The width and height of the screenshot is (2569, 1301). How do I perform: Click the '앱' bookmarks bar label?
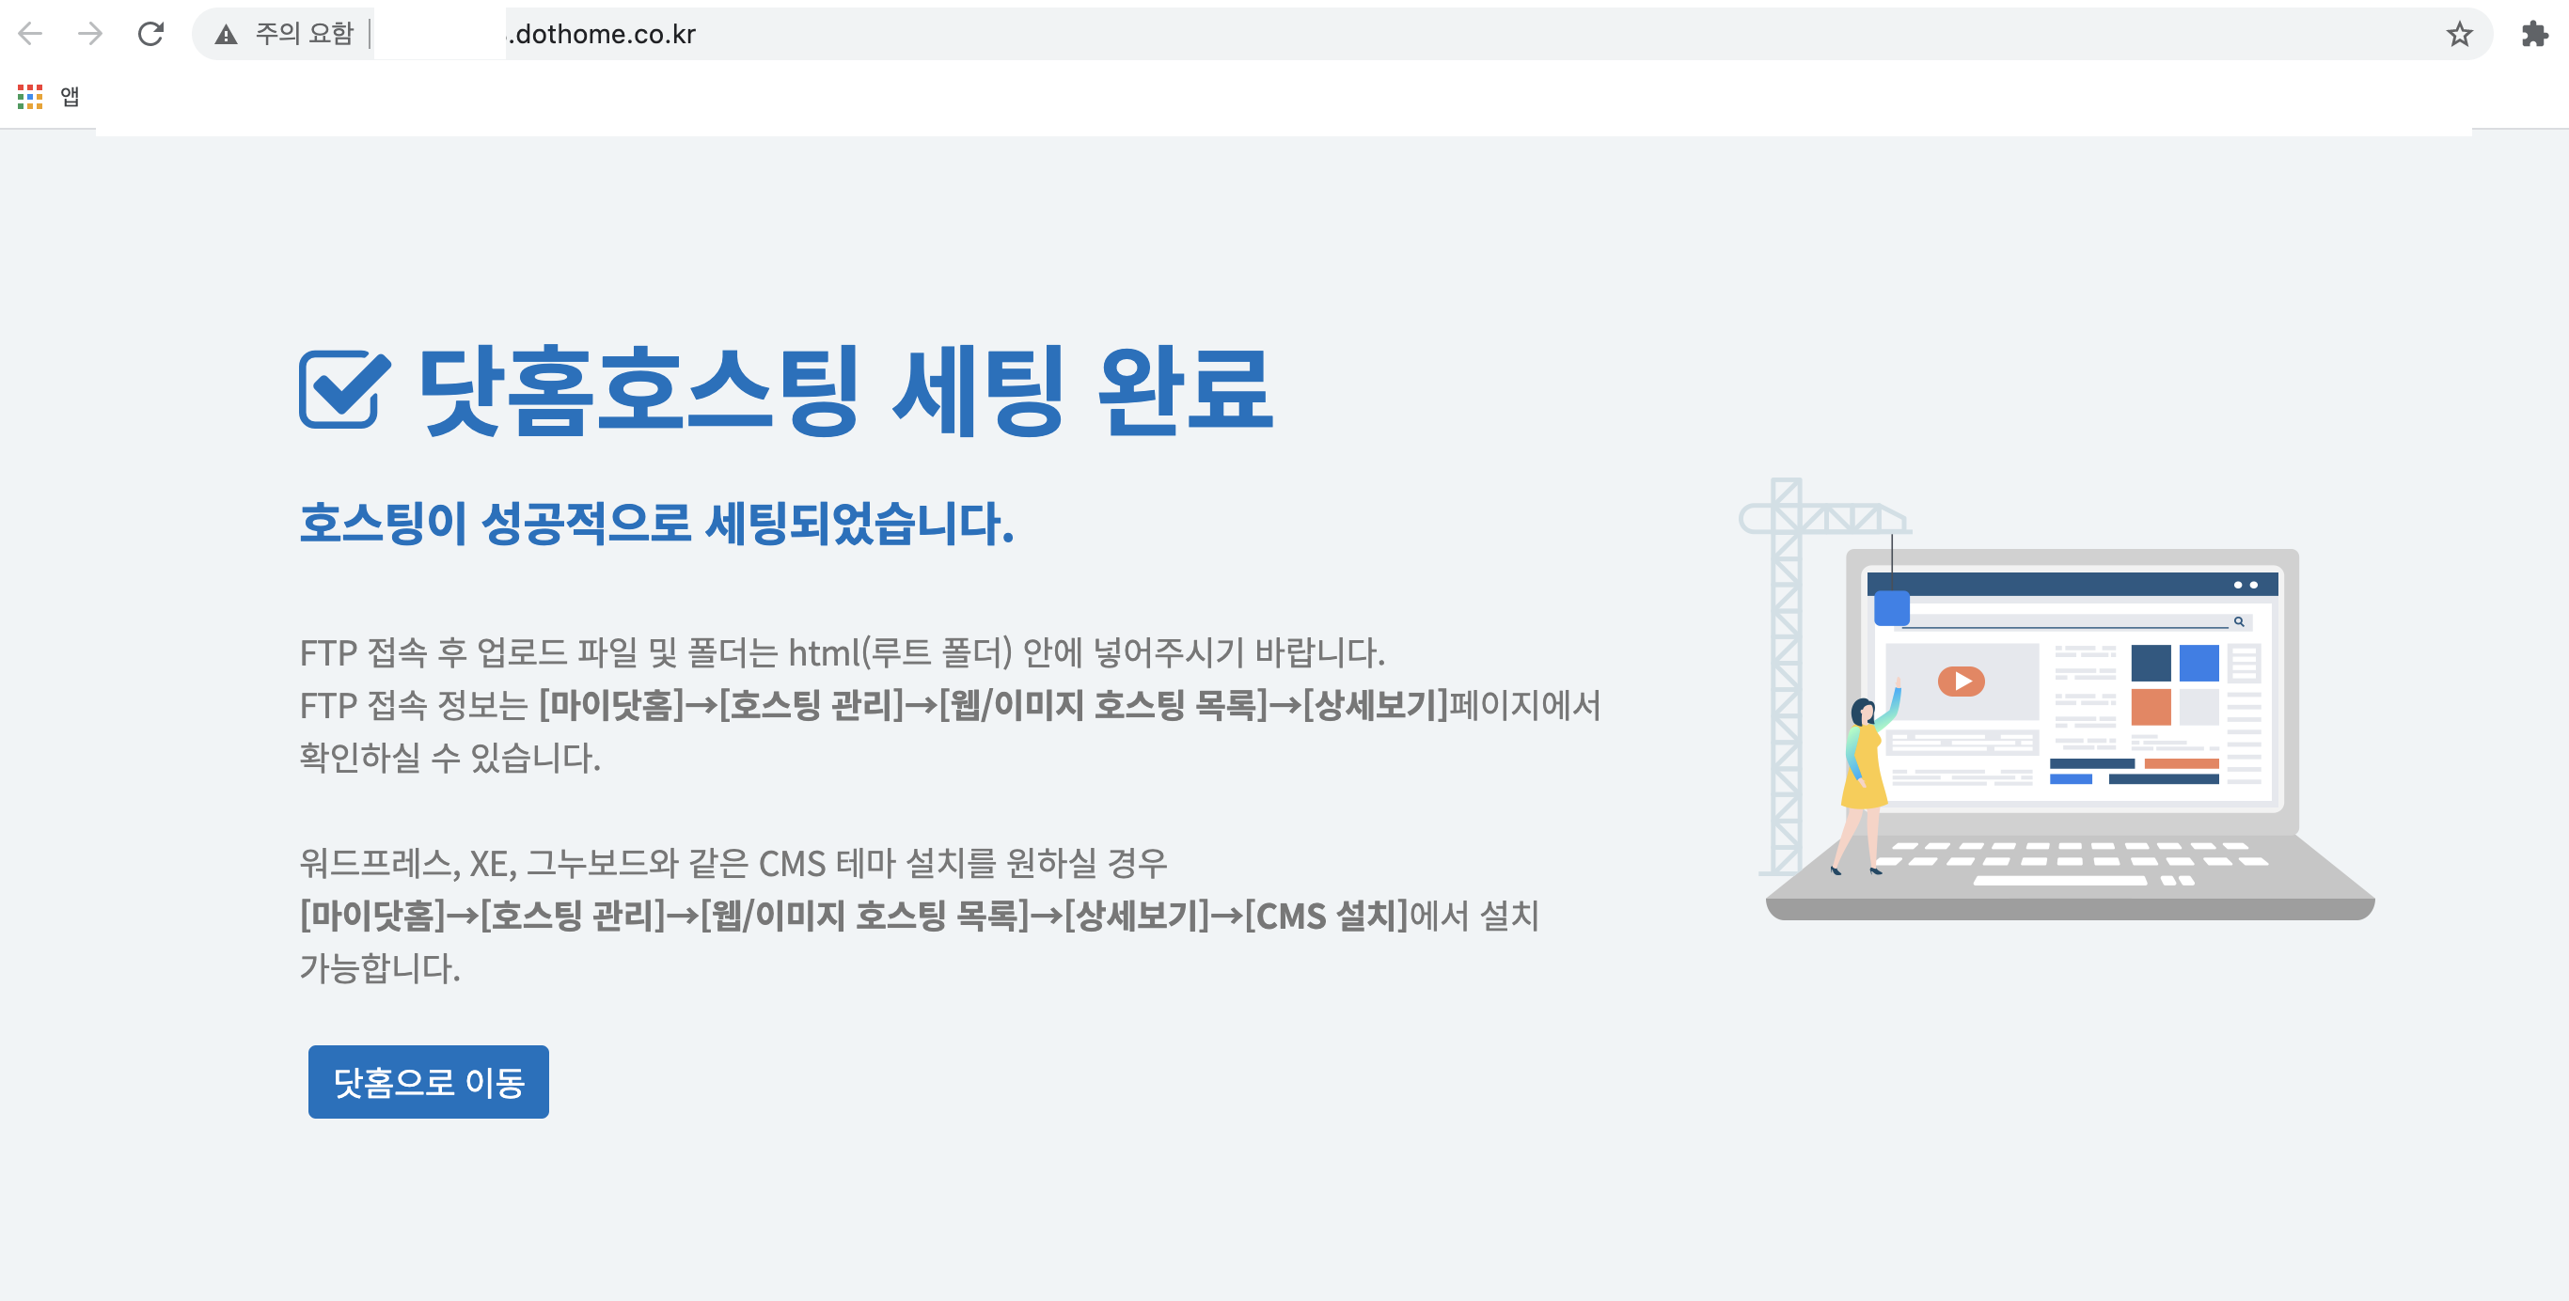tap(70, 96)
